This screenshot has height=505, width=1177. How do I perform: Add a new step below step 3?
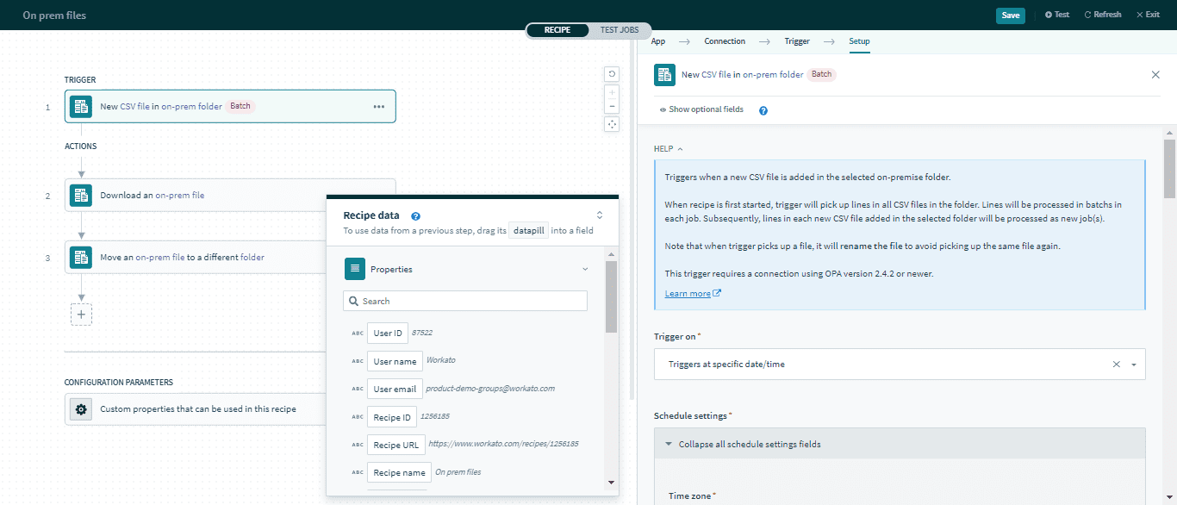click(x=81, y=314)
